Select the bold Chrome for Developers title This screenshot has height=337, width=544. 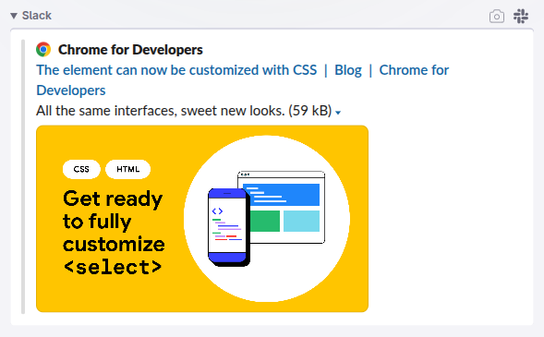tap(130, 50)
